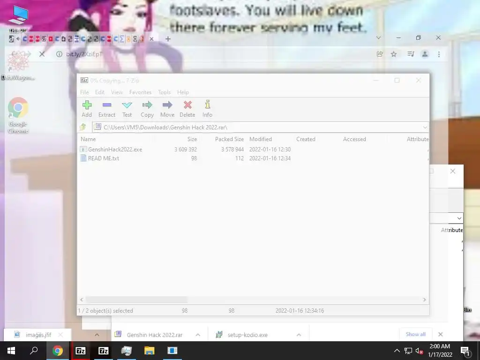Image resolution: width=480 pixels, height=360 pixels.
Task: Bookmark this tab with the star icon
Action: (x=394, y=54)
